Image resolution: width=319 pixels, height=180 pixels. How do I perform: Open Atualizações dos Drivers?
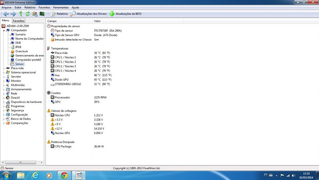coord(89,14)
